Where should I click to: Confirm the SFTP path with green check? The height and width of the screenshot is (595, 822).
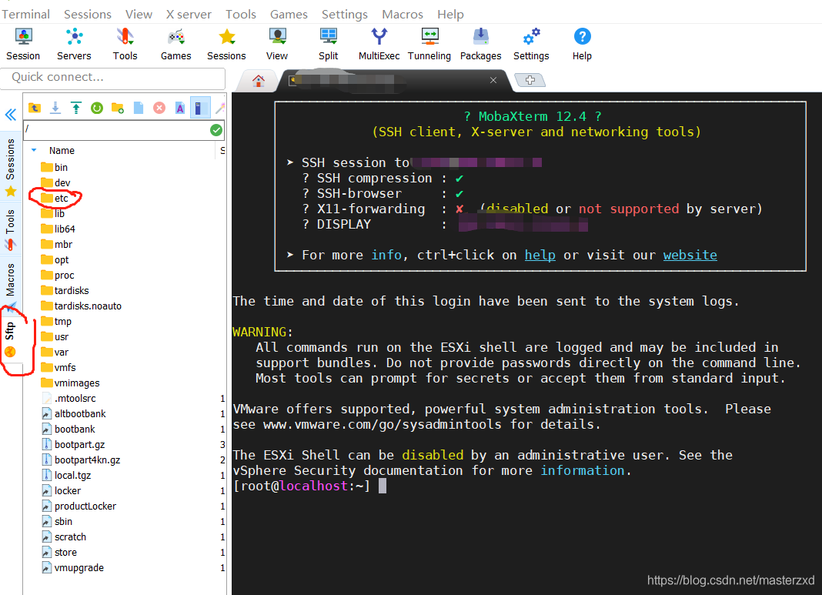[x=216, y=130]
